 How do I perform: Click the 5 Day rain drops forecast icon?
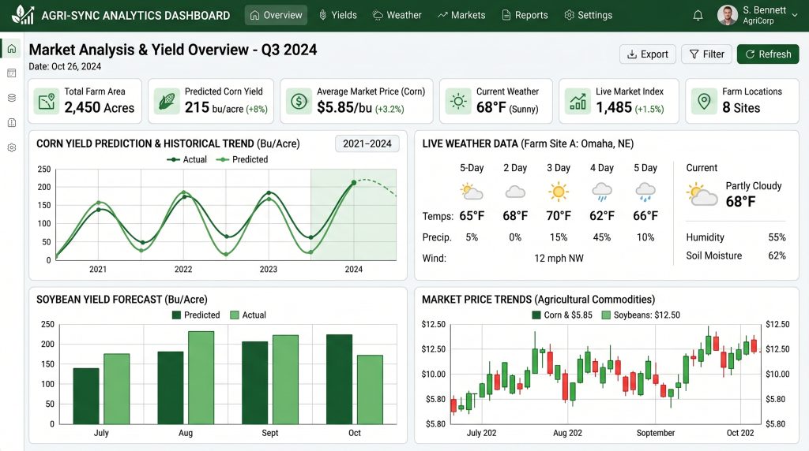645,192
